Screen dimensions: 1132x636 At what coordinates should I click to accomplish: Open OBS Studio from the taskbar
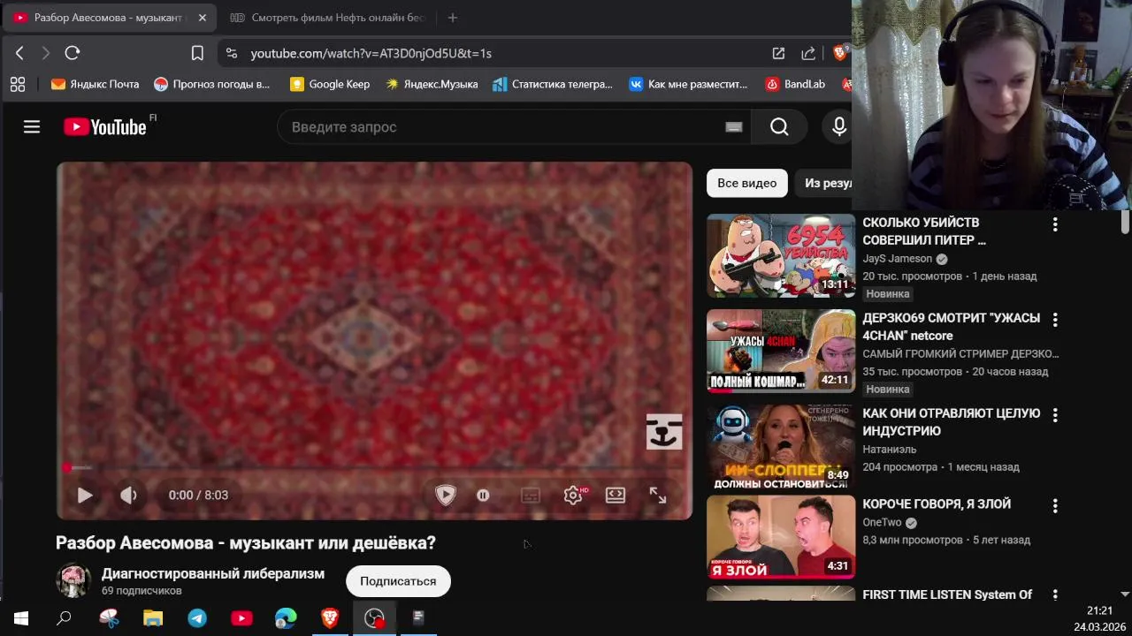374,618
